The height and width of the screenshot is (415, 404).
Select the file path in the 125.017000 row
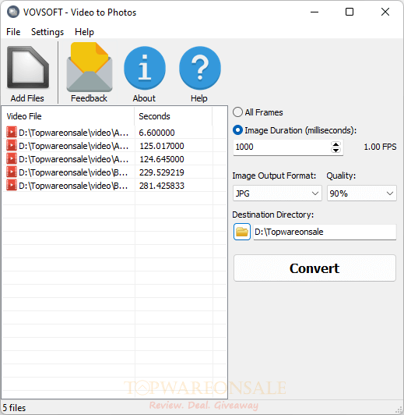[74, 146]
